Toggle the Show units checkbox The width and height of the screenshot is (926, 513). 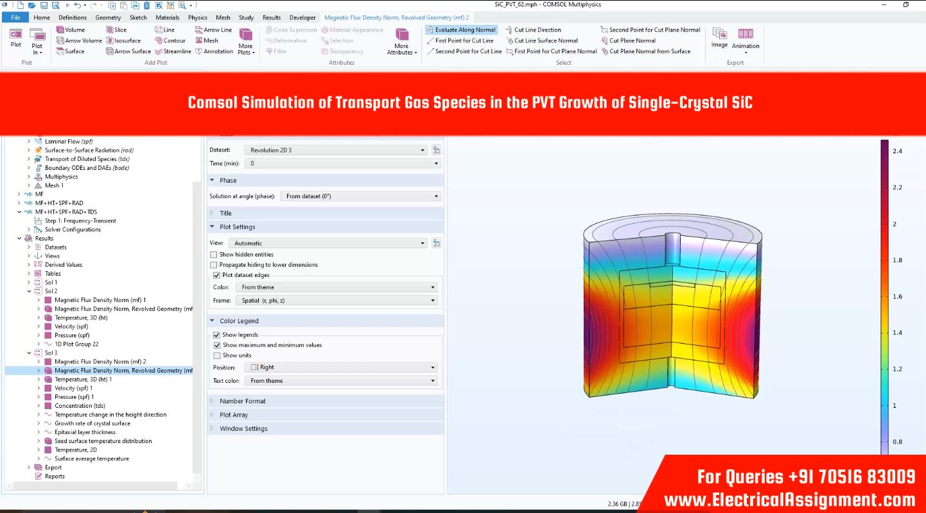coord(216,355)
